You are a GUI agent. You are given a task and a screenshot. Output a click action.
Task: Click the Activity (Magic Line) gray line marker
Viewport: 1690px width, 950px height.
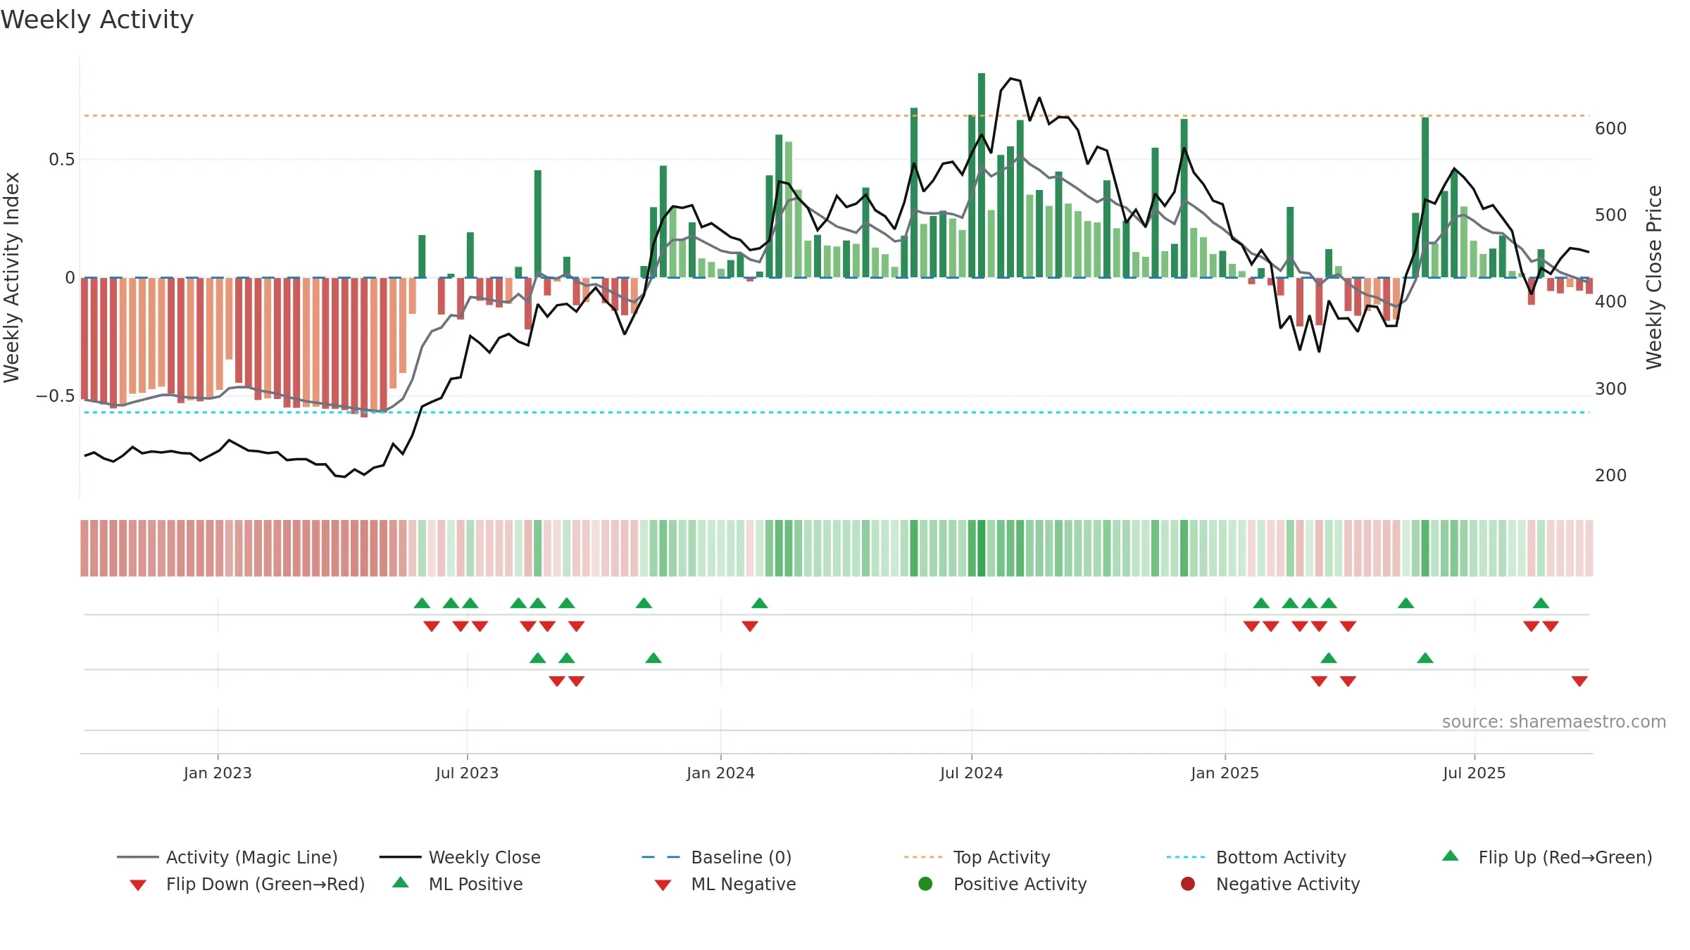[x=138, y=857]
